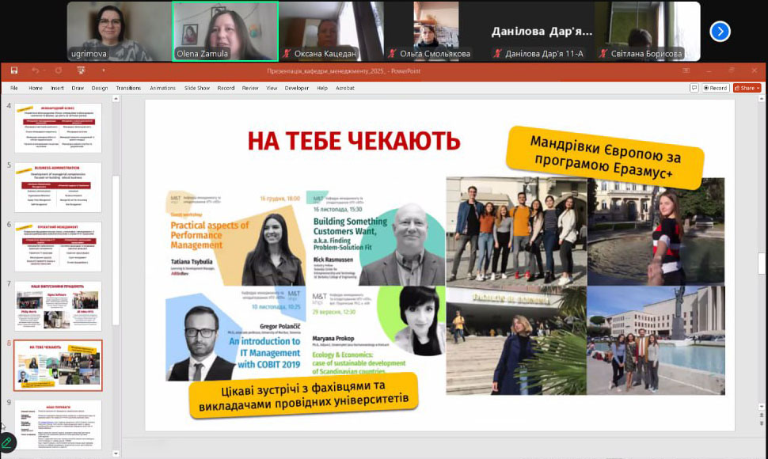Viewport: 768px width, 459px height.
Task: Select slide 9 thumbnail in panel
Action: click(x=58, y=424)
